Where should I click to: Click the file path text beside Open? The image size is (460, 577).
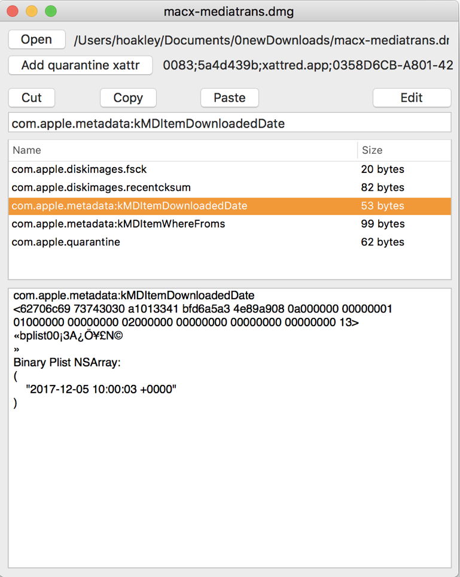pos(261,40)
